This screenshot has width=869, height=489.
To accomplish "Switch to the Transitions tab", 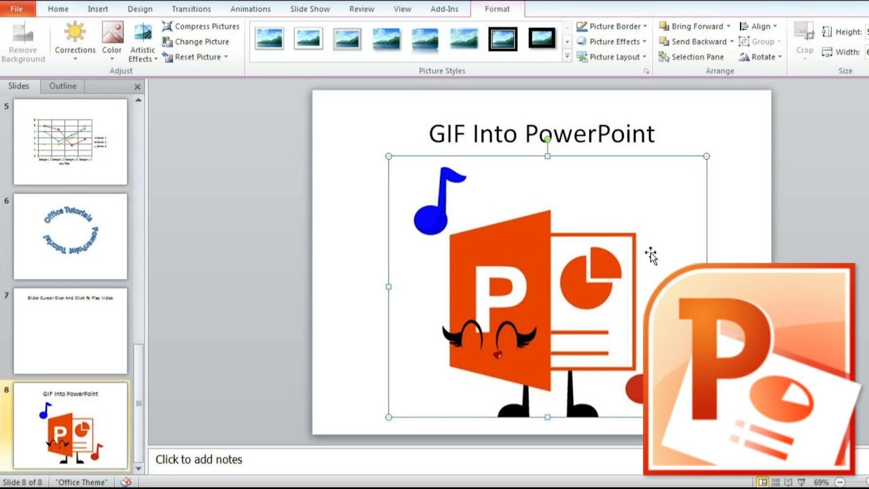I will tap(191, 9).
